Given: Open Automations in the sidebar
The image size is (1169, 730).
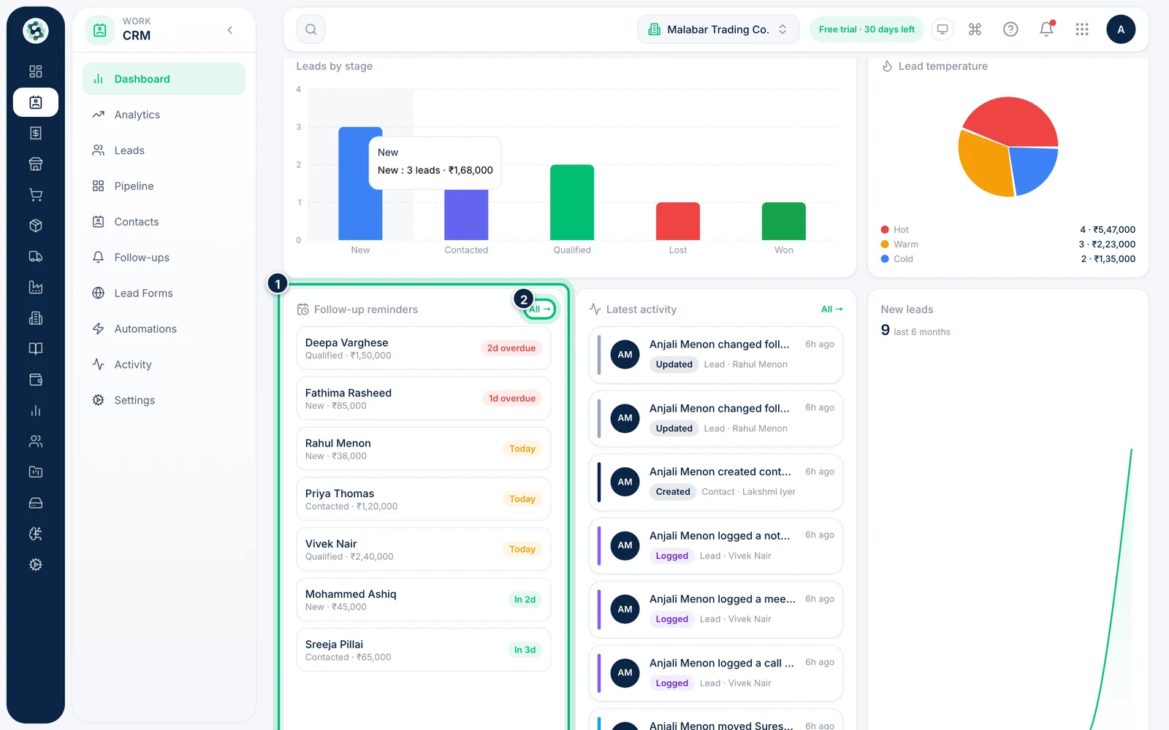Looking at the screenshot, I should pyautogui.click(x=164, y=329).
